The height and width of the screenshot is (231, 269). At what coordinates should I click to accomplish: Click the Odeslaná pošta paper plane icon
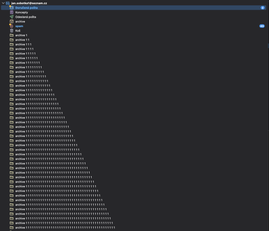point(12,17)
